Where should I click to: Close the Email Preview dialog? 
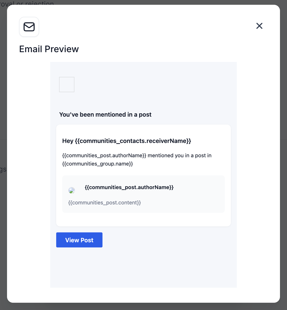pyautogui.click(x=259, y=26)
